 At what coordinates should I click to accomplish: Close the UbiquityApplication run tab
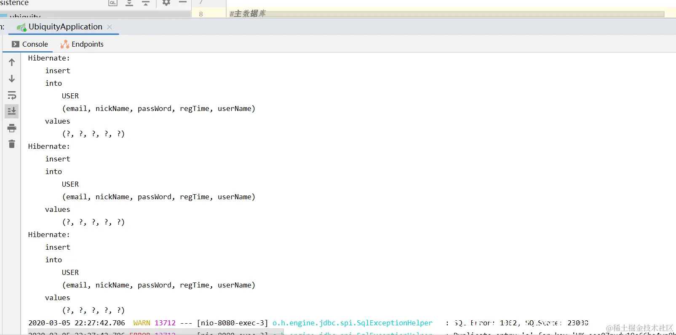110,27
